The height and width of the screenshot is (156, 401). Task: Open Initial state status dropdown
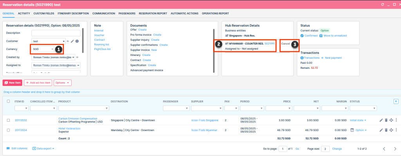pos(358,120)
